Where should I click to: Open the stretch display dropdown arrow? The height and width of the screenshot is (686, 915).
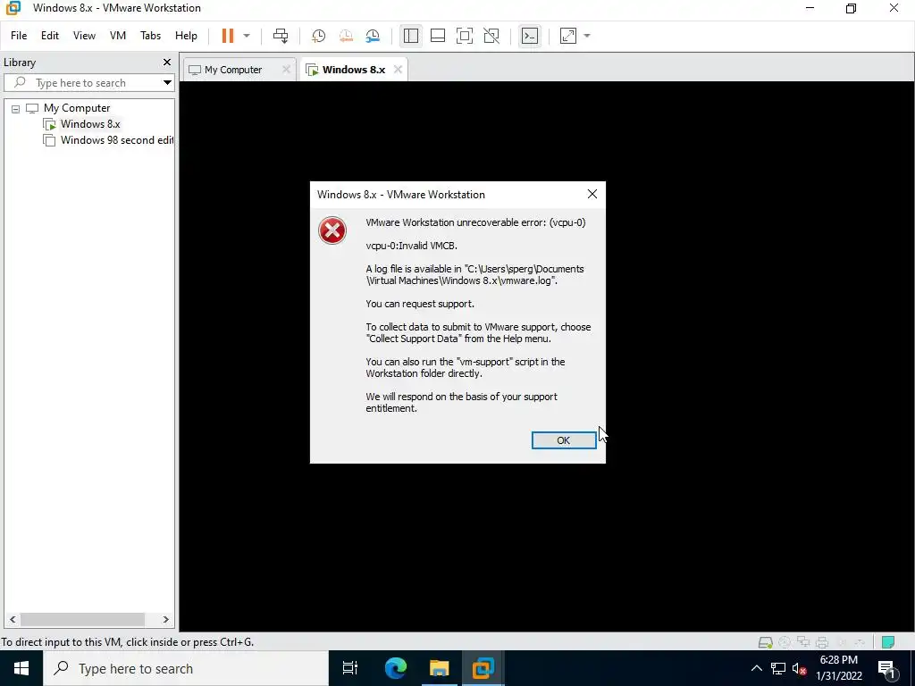point(587,36)
